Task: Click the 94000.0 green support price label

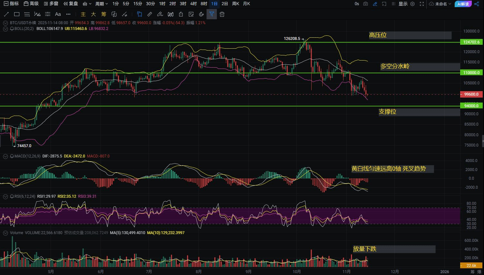Action: pos(471,106)
